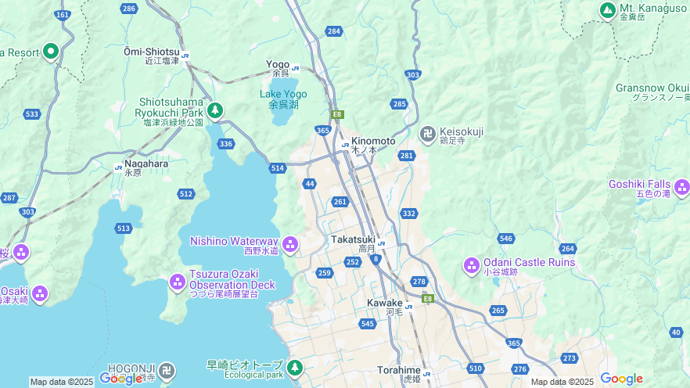Viewport: 690px width, 388px height.
Task: Select the Shiotsuhama Ryokuchi Park tree marker
Action: coord(214,110)
